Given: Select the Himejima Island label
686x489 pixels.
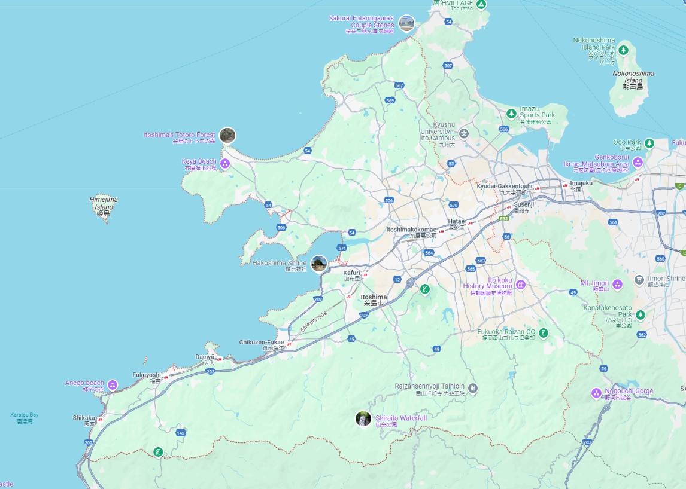Looking at the screenshot, I should (104, 203).
